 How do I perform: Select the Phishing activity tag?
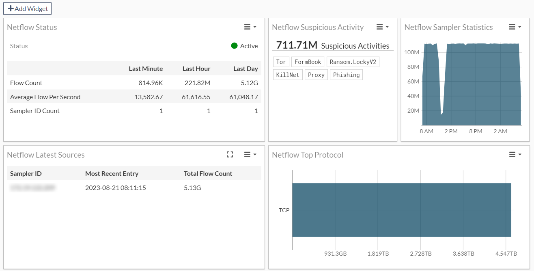pos(346,75)
